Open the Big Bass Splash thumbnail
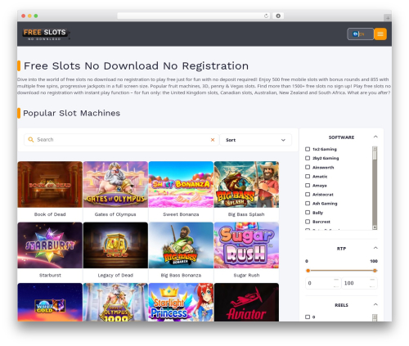Image resolution: width=409 pixels, height=346 pixels. tap(246, 184)
